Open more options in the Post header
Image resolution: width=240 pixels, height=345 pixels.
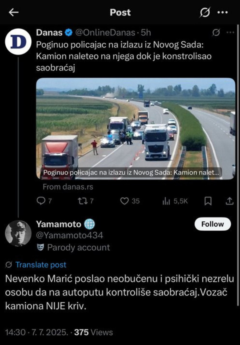222,13
